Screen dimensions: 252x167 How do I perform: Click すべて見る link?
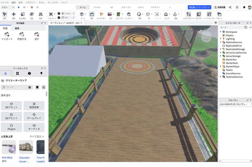coord(37,136)
